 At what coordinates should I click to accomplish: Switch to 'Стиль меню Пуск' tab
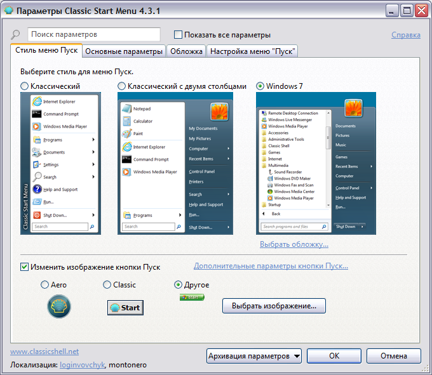46,50
